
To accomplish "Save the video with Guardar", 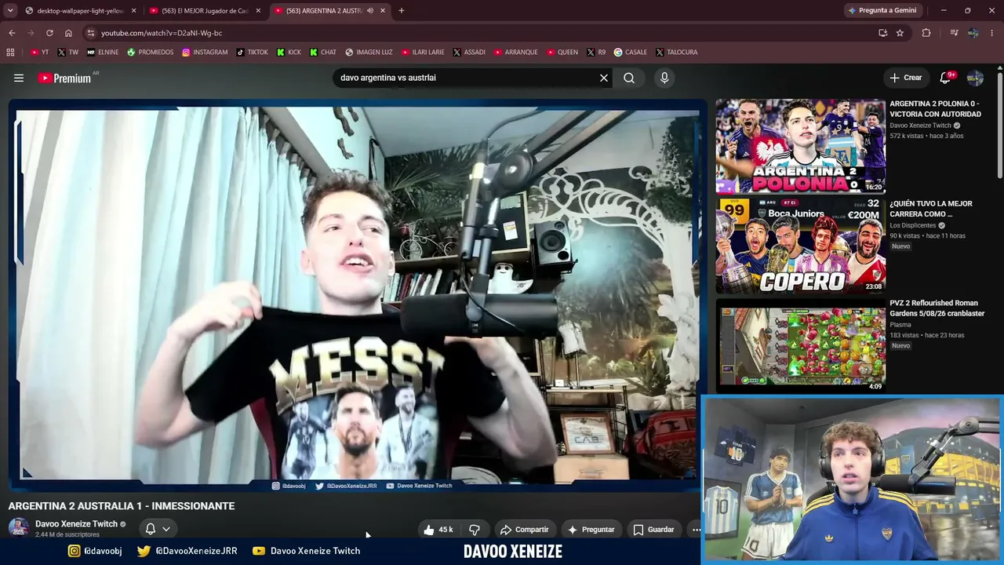I will [653, 530].
